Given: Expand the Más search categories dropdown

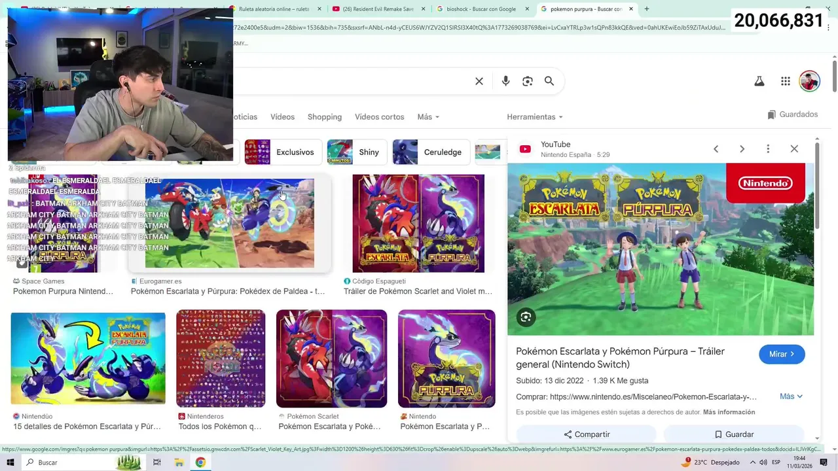Looking at the screenshot, I should (x=428, y=117).
